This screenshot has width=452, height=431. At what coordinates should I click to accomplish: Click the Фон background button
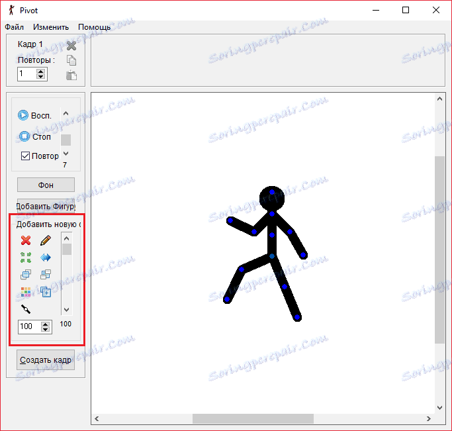click(46, 185)
